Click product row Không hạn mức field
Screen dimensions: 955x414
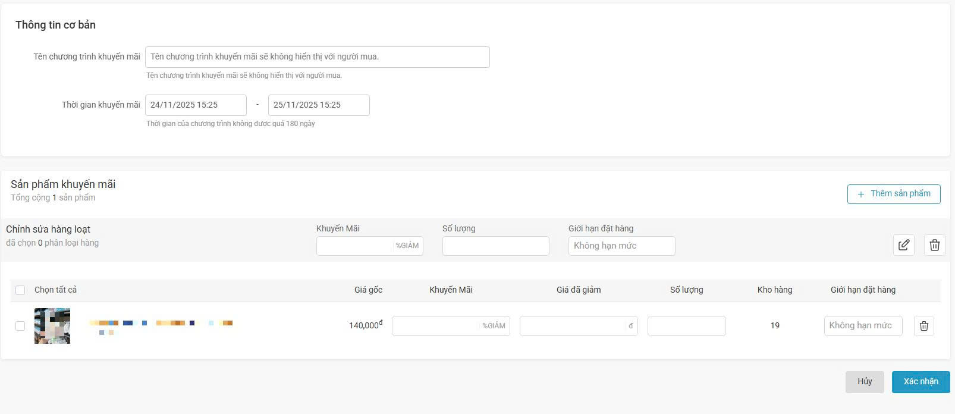coord(863,326)
